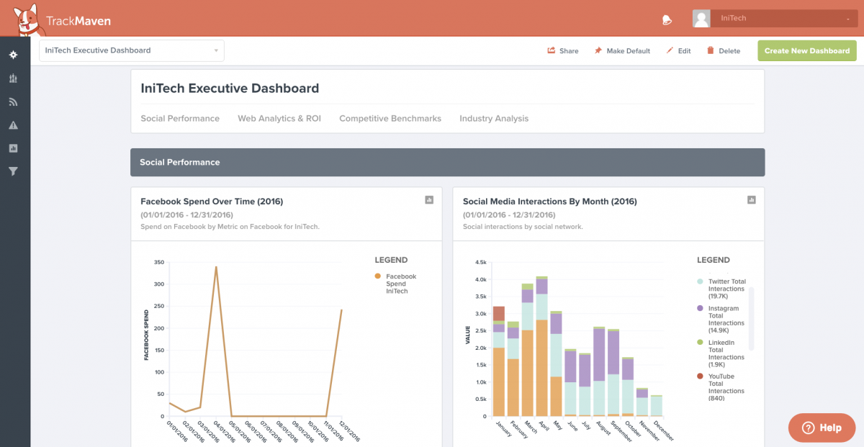
Task: Click the chart options icon on Social Media Interactions widget
Action: pyautogui.click(x=751, y=199)
